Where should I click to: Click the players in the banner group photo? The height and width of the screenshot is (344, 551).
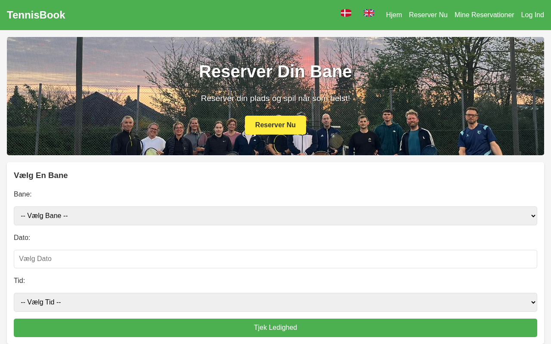coord(306,133)
